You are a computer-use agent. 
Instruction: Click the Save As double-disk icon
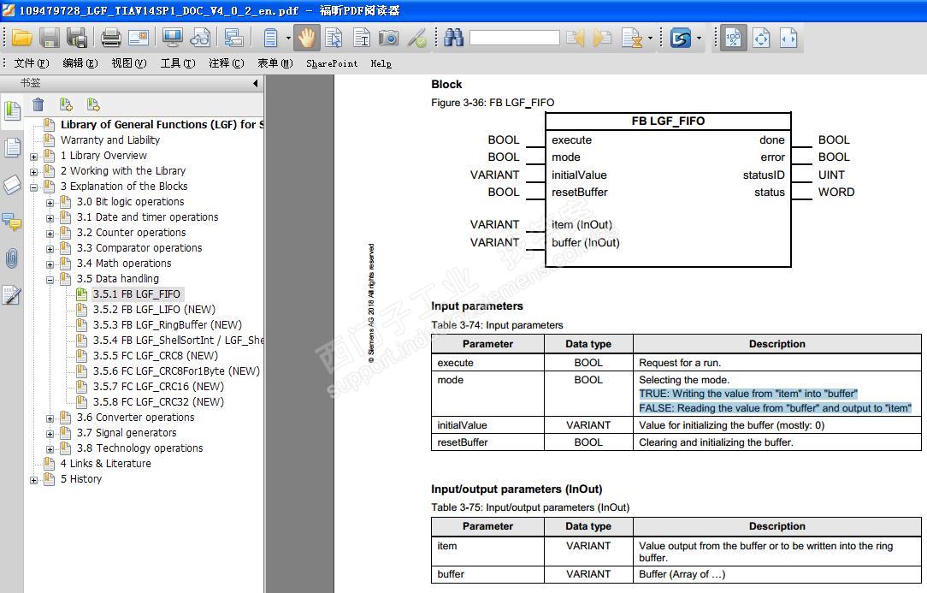point(77,39)
